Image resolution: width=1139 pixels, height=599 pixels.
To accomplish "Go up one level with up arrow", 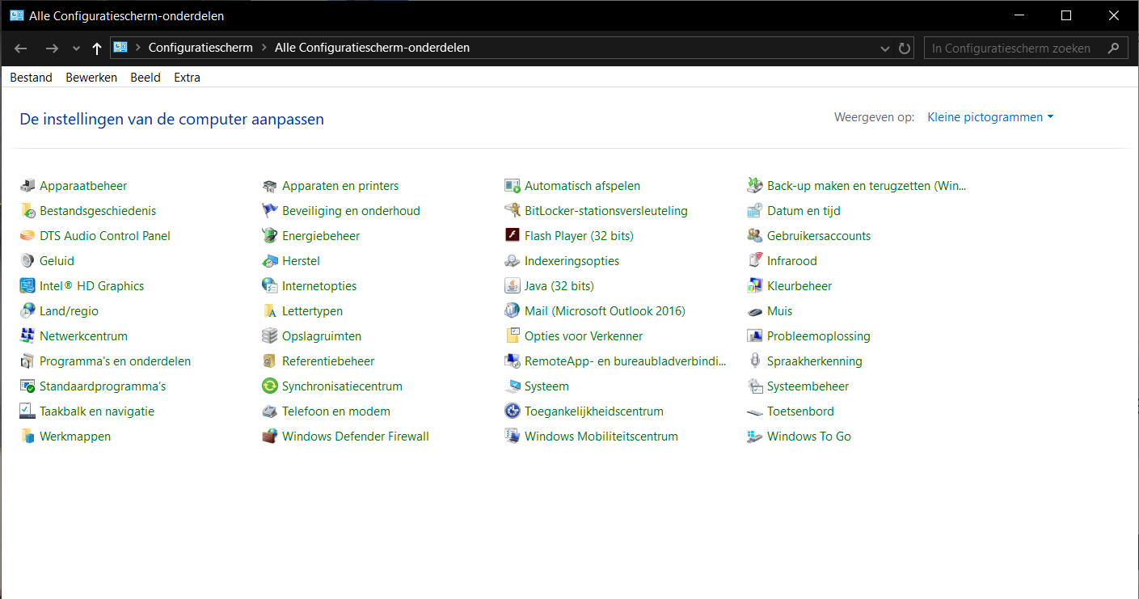I will pyautogui.click(x=97, y=49).
